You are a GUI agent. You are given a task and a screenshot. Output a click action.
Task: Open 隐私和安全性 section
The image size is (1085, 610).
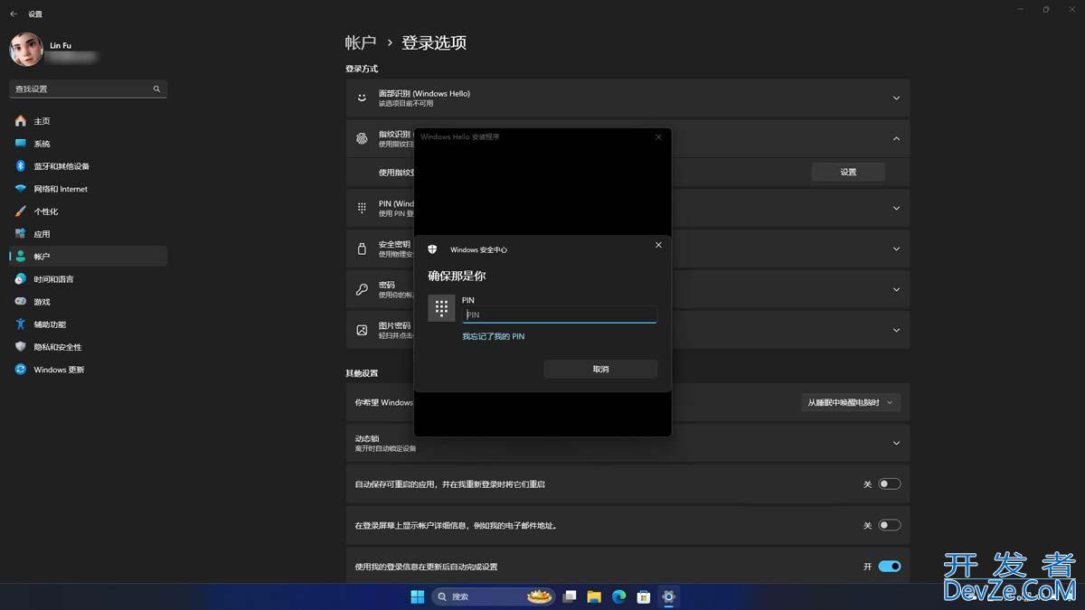click(88, 347)
